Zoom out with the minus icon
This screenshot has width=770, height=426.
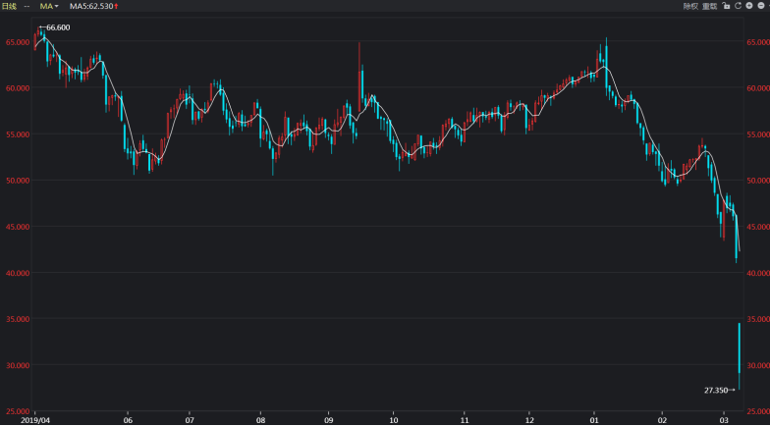coord(761,6)
